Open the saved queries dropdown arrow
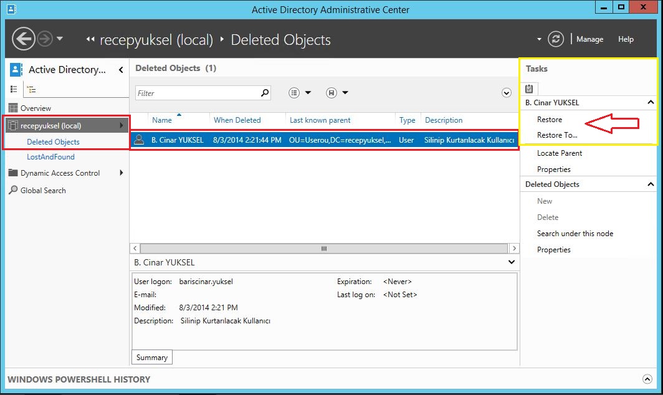Screen dimensions: 663x395 tap(345, 93)
